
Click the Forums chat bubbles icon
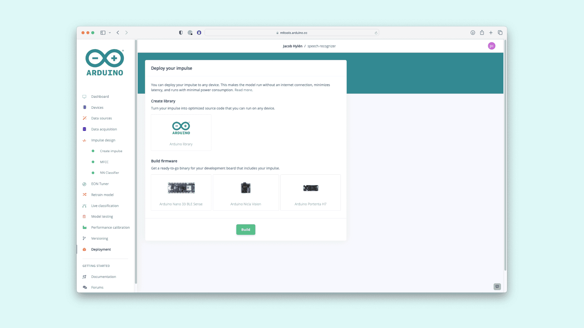click(85, 287)
